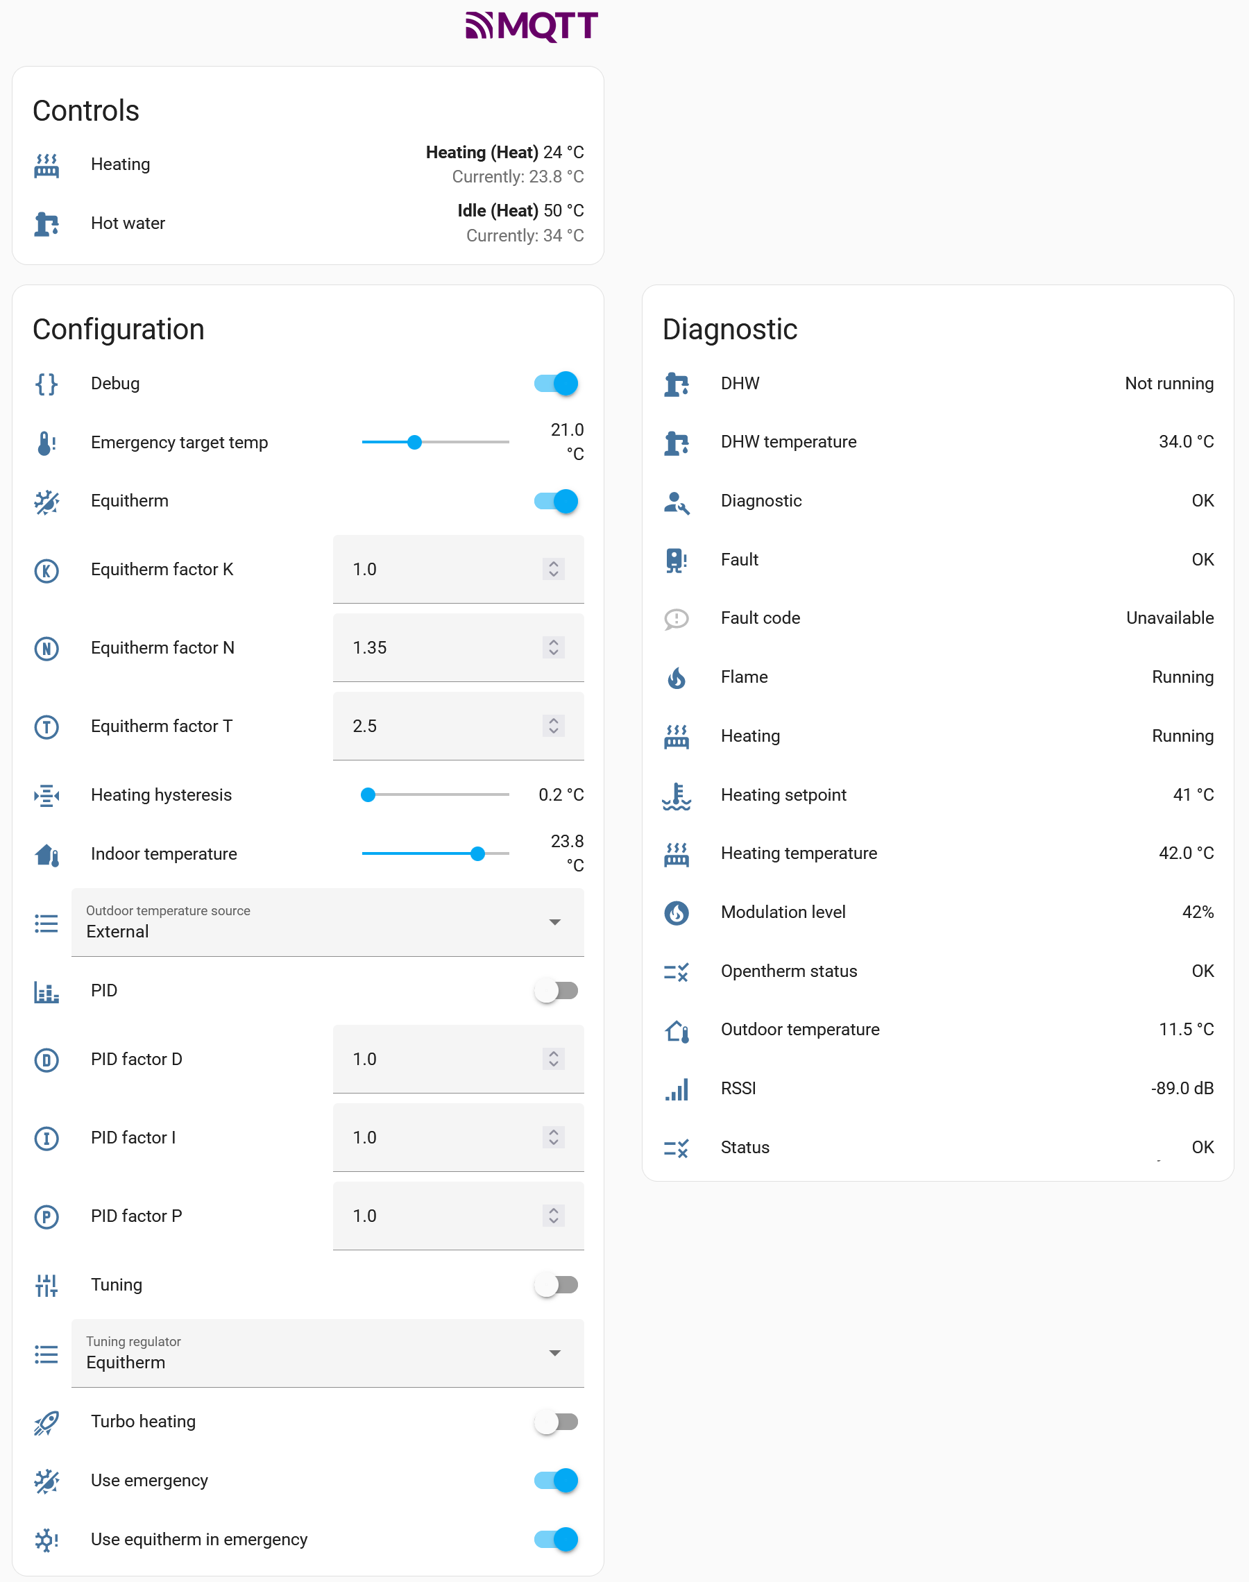The height and width of the screenshot is (1582, 1249).
Task: Enable the PID switch
Action: 556,992
